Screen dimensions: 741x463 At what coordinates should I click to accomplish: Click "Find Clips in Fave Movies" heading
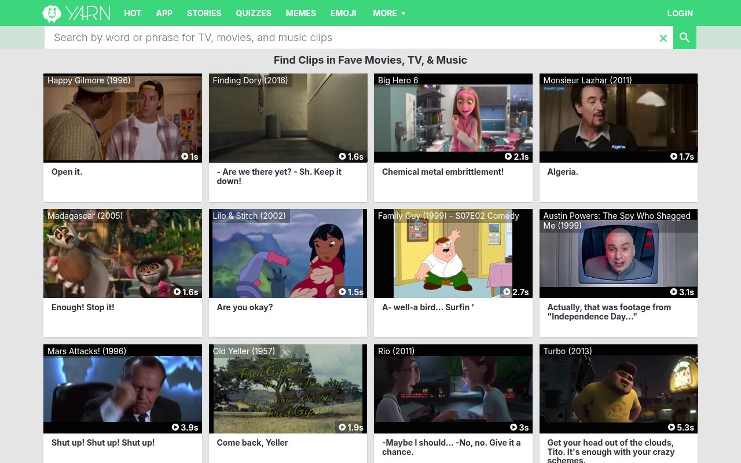(370, 60)
